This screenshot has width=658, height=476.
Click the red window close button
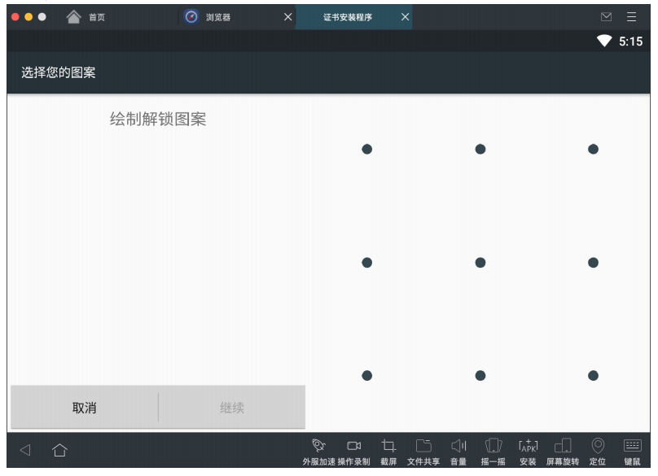pyautogui.click(x=15, y=17)
